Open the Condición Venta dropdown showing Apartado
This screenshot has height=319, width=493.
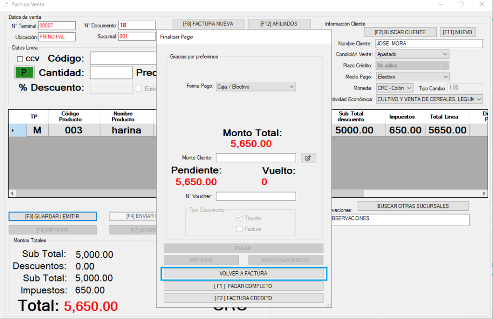[445, 54]
